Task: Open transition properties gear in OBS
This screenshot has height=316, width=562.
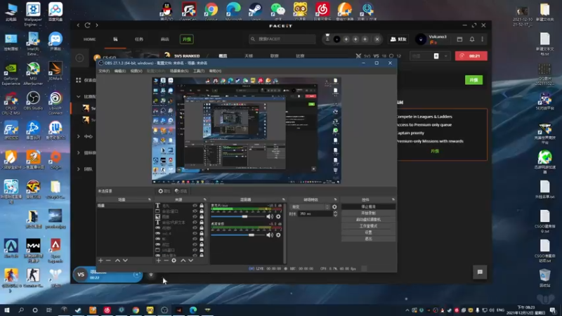Action: (334, 206)
